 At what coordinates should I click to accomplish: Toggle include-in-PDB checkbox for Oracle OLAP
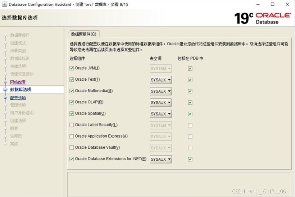190,102
